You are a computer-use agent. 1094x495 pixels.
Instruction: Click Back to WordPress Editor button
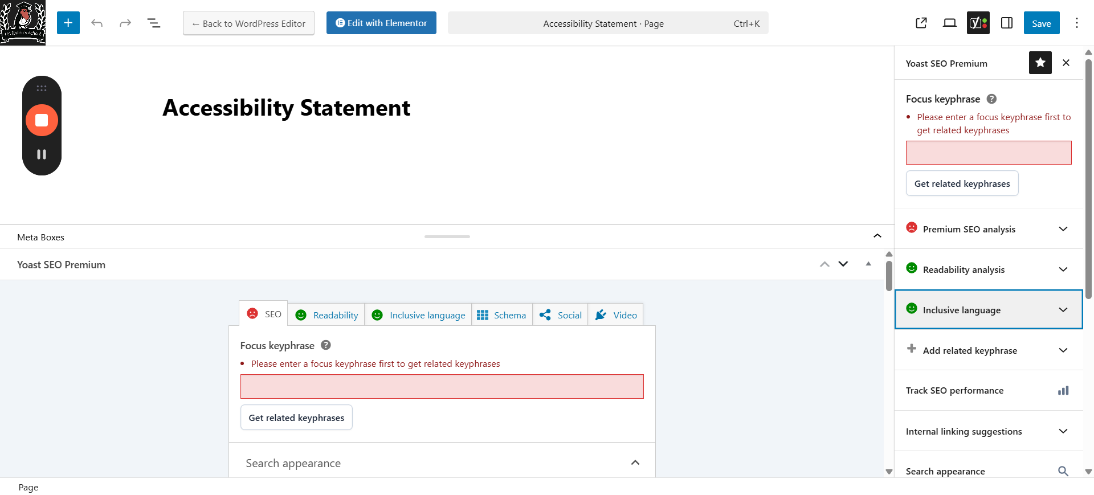coord(248,23)
